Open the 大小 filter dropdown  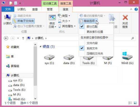(64, 21)
